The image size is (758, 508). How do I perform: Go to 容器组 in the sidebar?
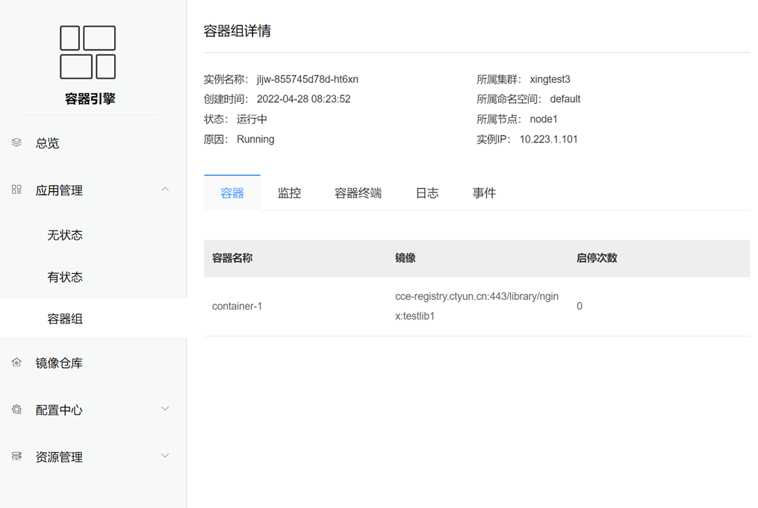click(x=65, y=319)
